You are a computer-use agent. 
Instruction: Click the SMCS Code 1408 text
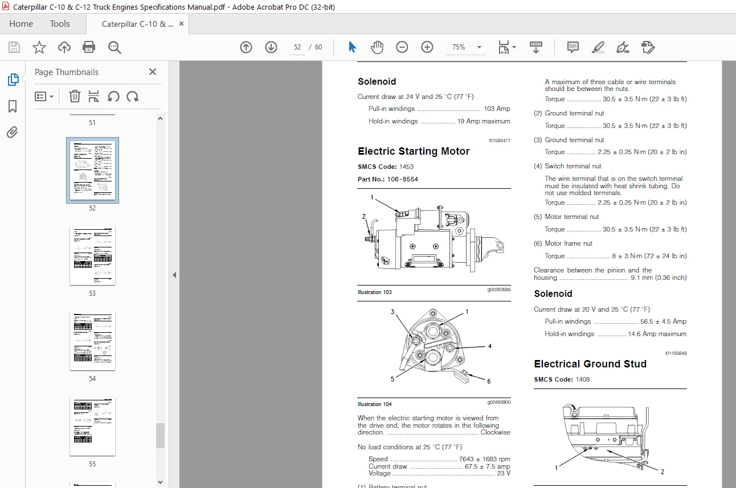[562, 379]
